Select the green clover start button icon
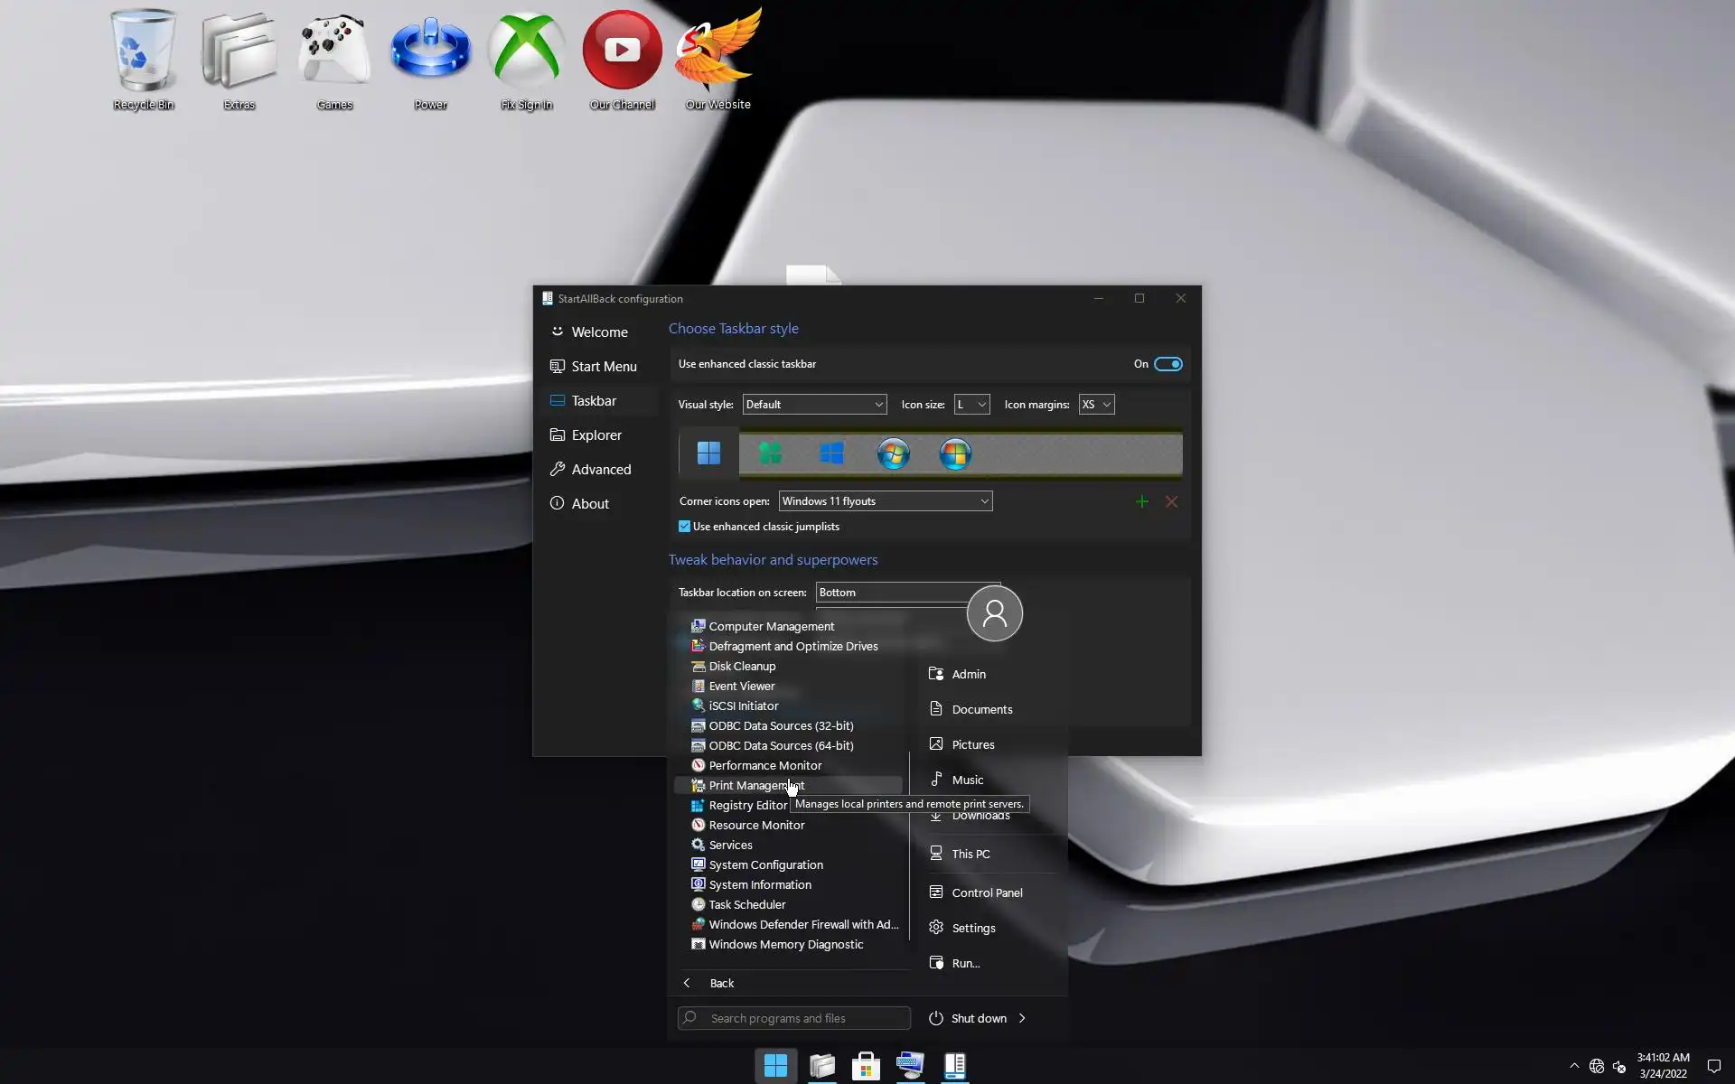This screenshot has width=1735, height=1084. (x=770, y=453)
